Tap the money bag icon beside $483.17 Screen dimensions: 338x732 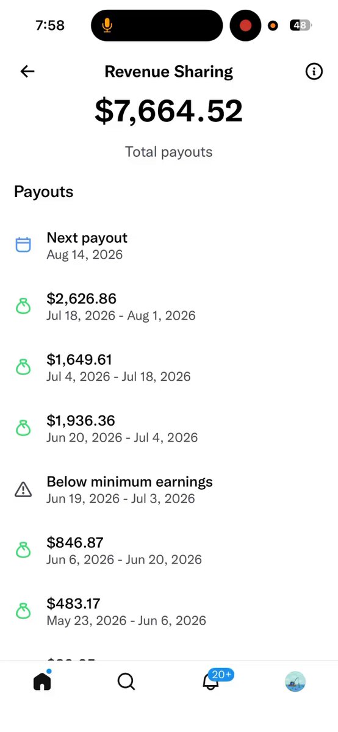click(23, 611)
